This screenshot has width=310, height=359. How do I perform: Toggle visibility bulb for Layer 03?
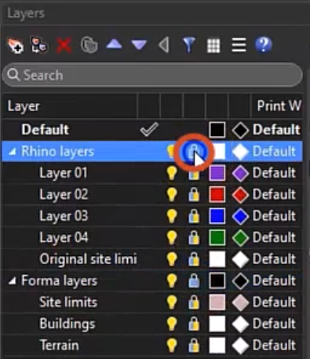point(172,216)
